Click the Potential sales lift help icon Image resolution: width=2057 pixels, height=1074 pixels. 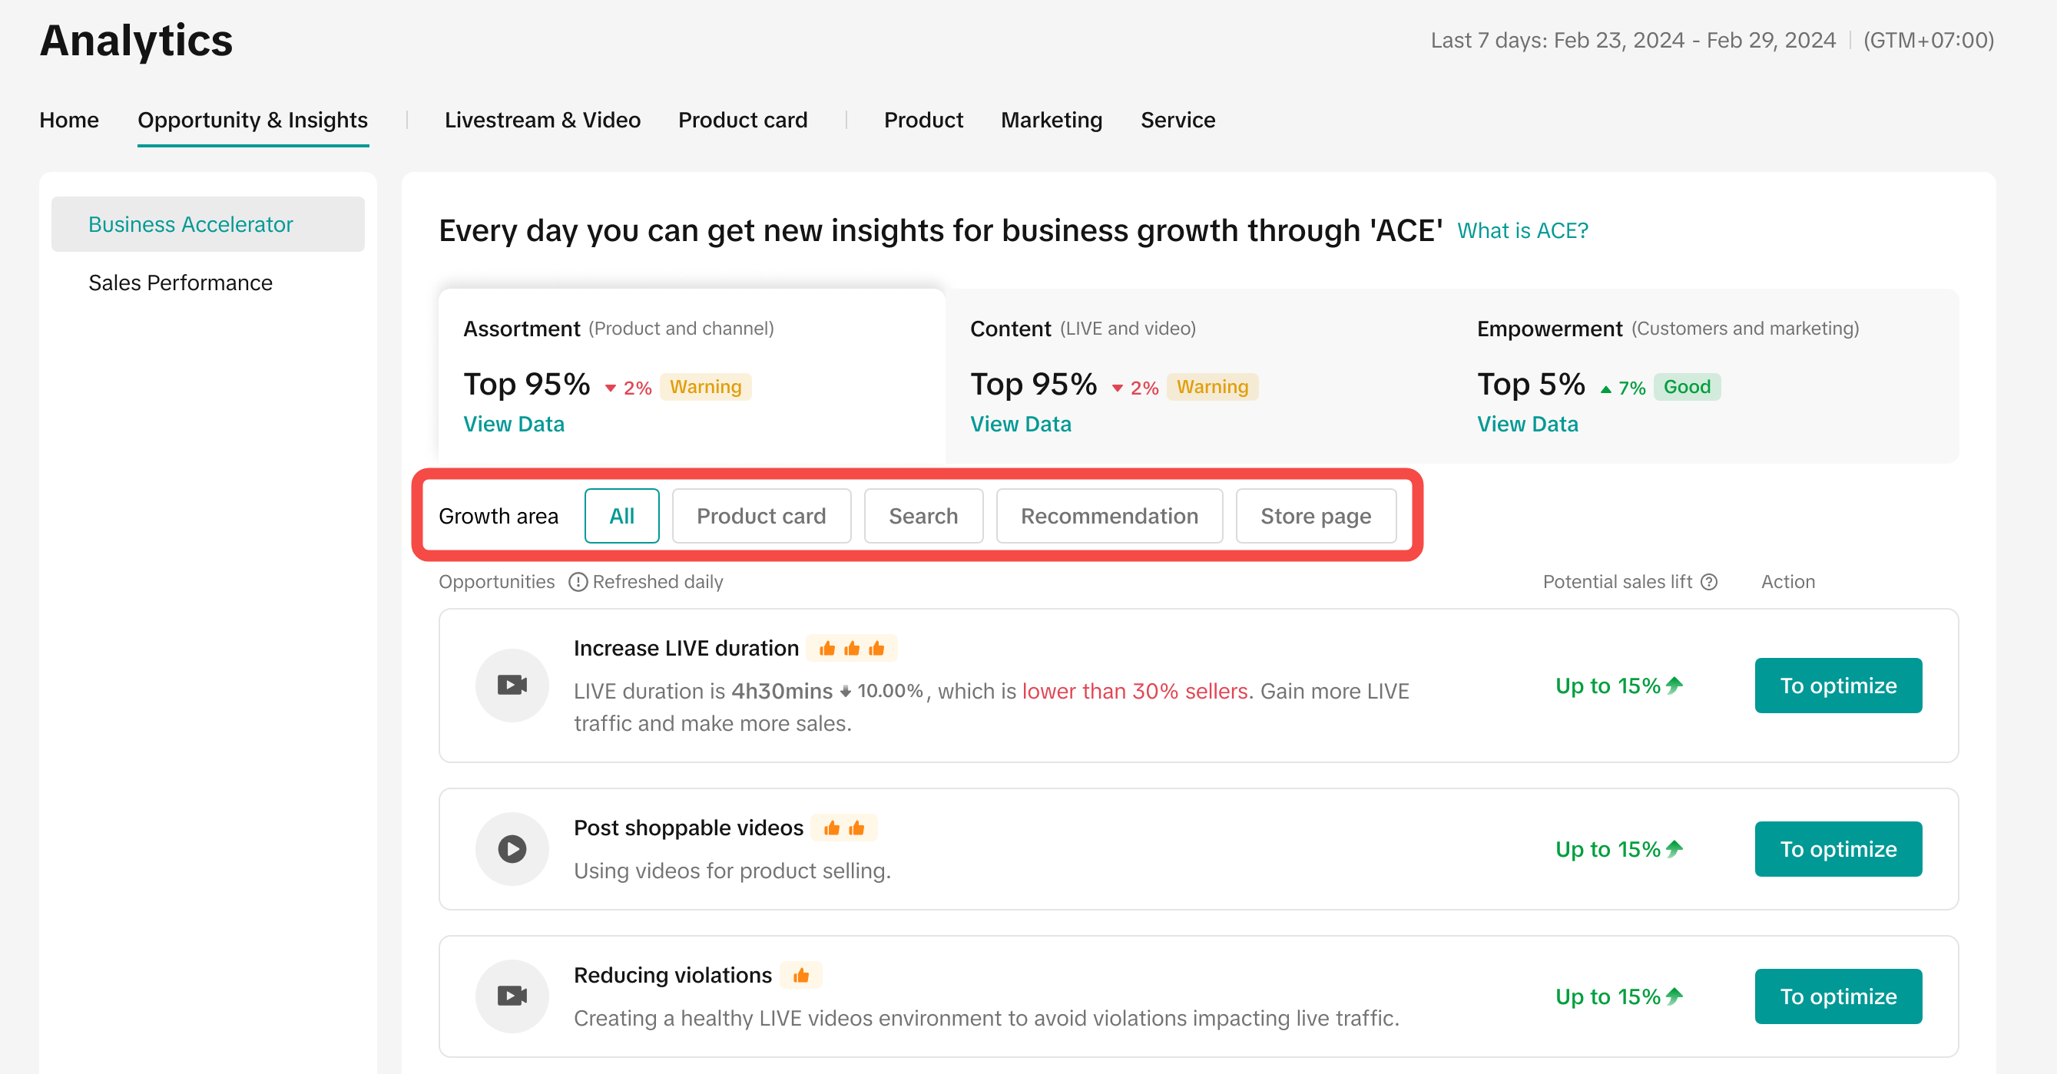tap(1709, 582)
